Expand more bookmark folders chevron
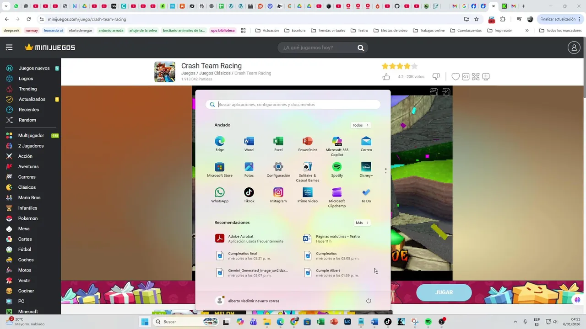586x329 pixels. tap(527, 31)
